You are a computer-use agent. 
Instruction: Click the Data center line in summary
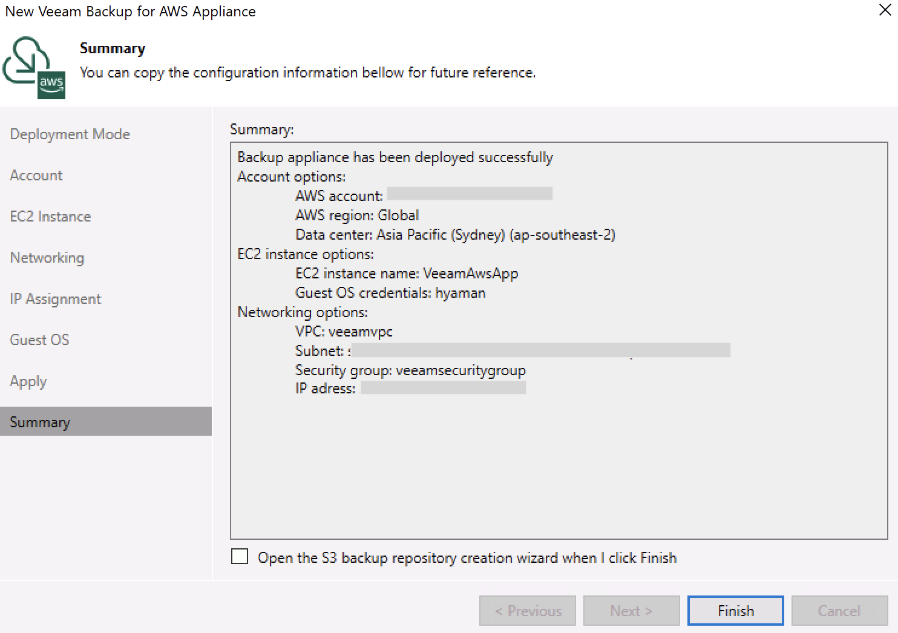455,235
